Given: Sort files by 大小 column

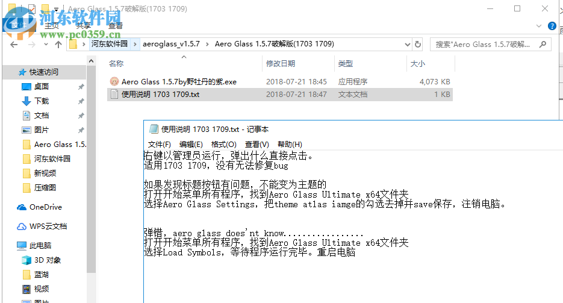Looking at the screenshot, I should click(417, 64).
